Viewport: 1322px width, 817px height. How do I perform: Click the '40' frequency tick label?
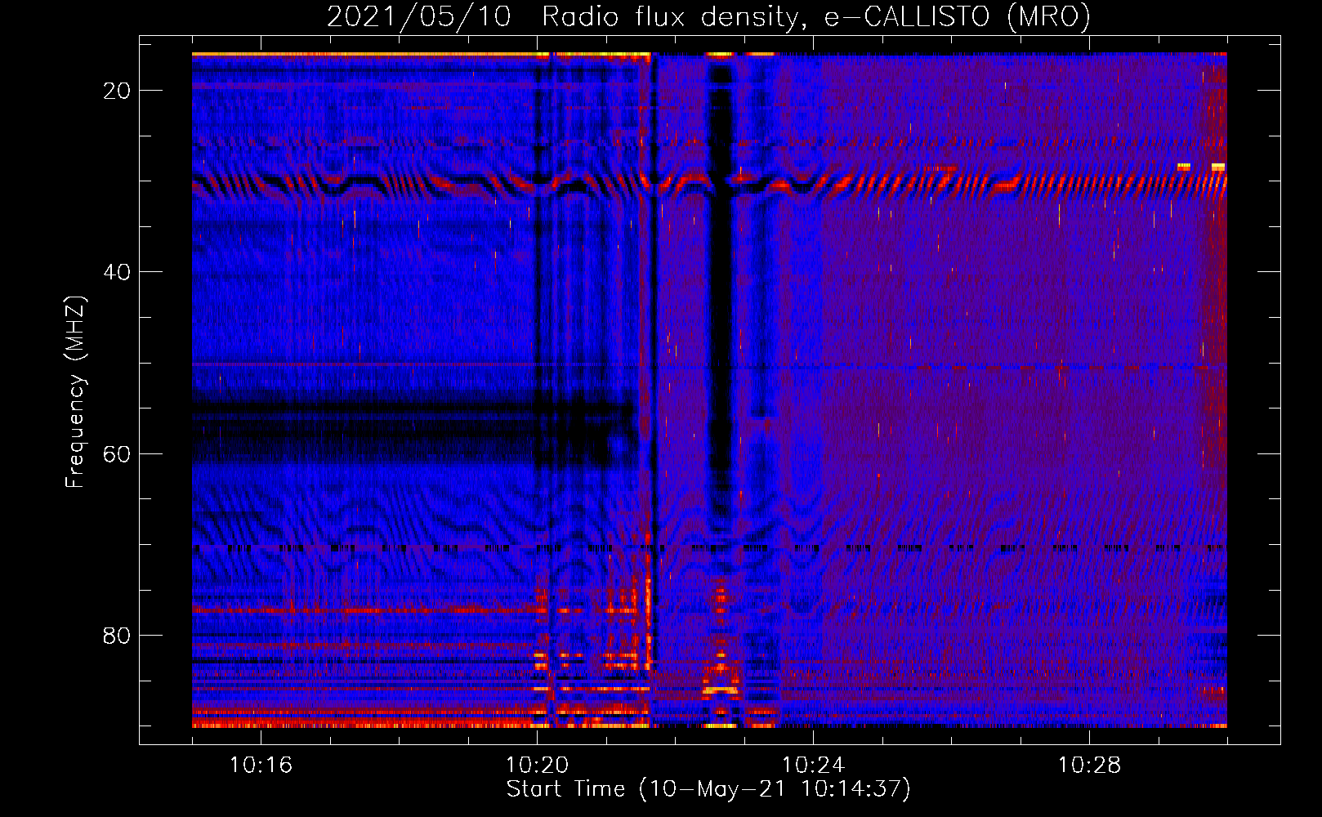coord(117,272)
